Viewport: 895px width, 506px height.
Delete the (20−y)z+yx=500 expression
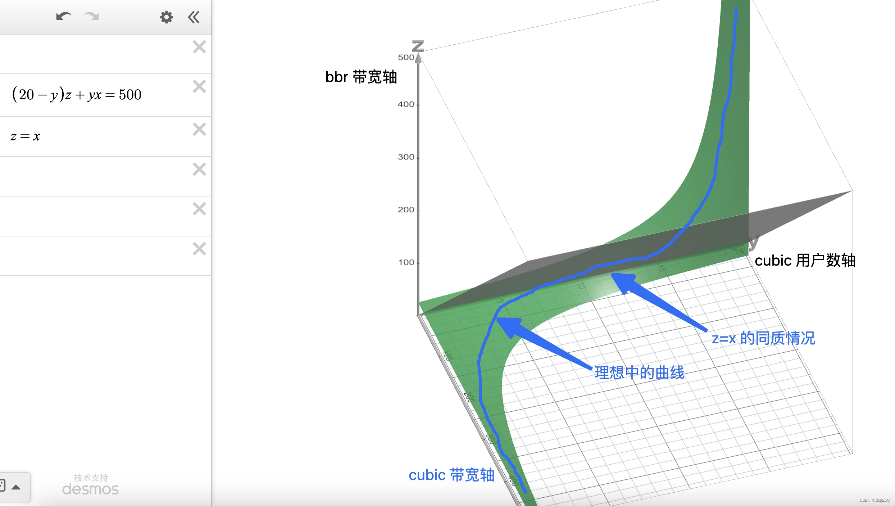[199, 86]
